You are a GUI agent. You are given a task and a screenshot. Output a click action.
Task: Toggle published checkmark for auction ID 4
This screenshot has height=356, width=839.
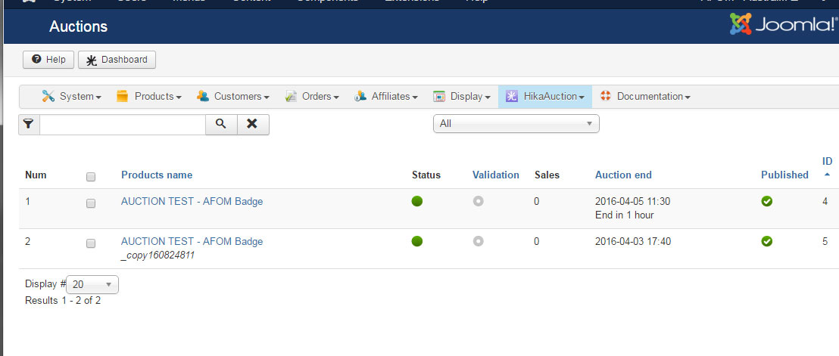click(767, 201)
